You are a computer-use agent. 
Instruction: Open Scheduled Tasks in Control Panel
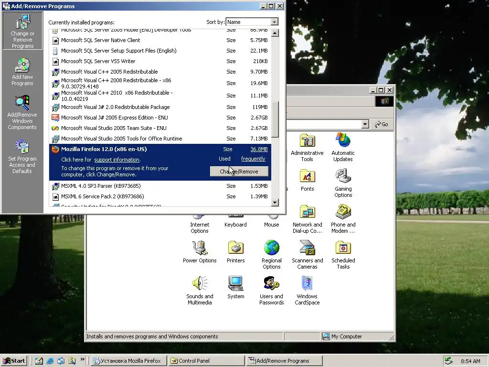(x=343, y=255)
